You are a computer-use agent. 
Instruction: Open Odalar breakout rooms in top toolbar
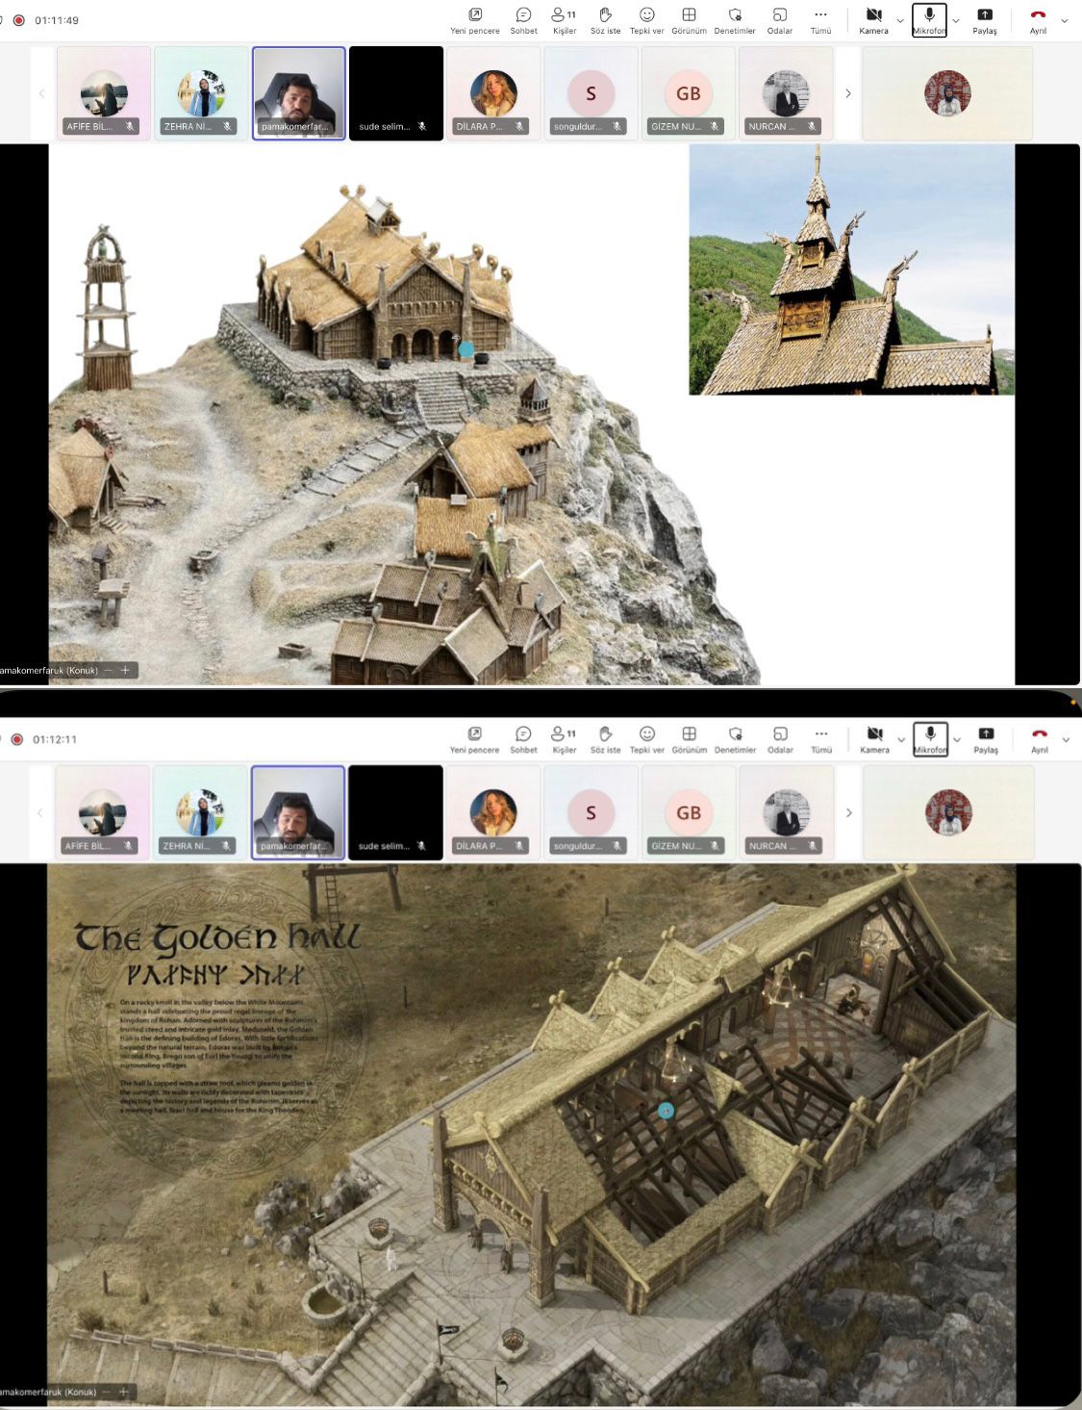click(x=779, y=19)
